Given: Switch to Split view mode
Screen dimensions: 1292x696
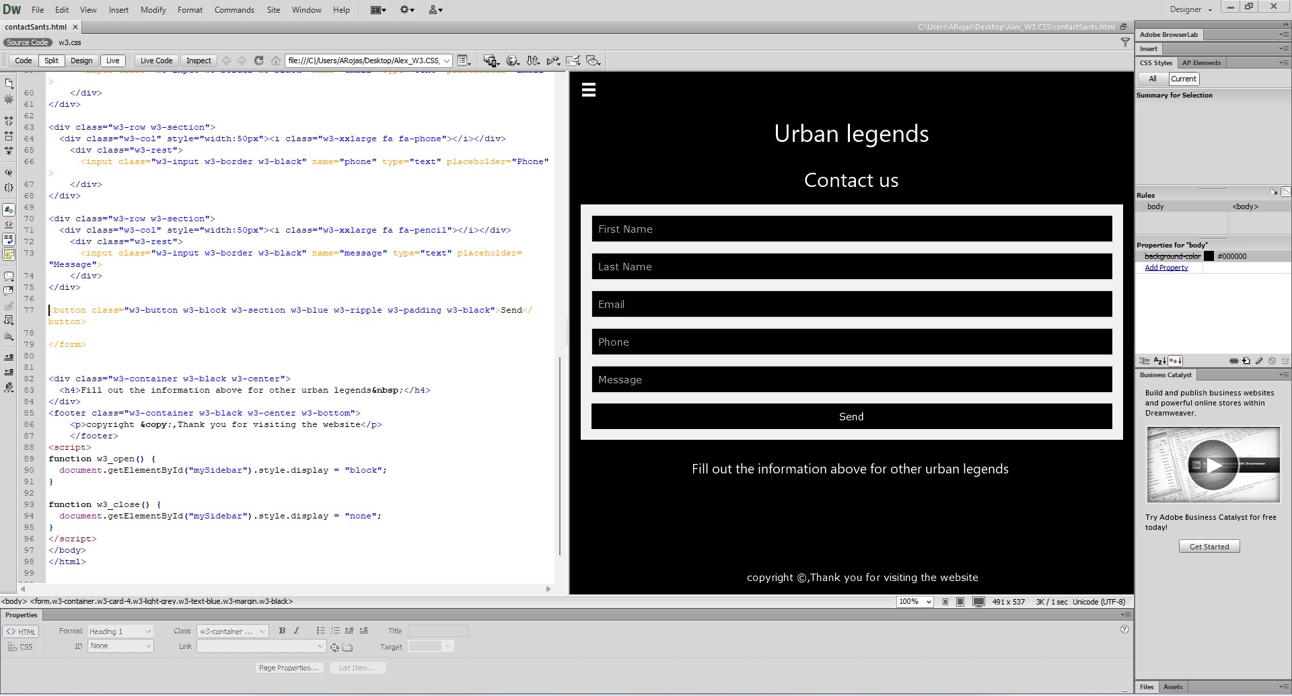Looking at the screenshot, I should (51, 61).
